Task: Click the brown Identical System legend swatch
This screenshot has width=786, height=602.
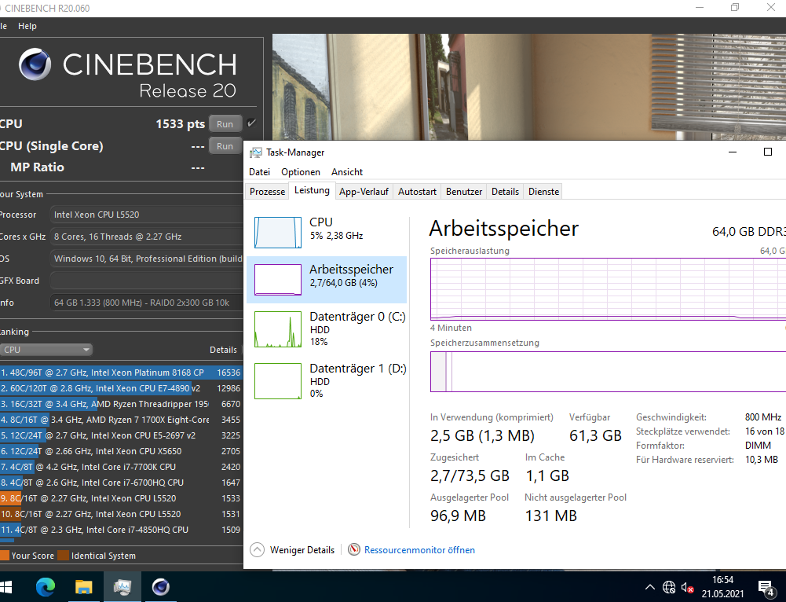Action: tap(63, 556)
